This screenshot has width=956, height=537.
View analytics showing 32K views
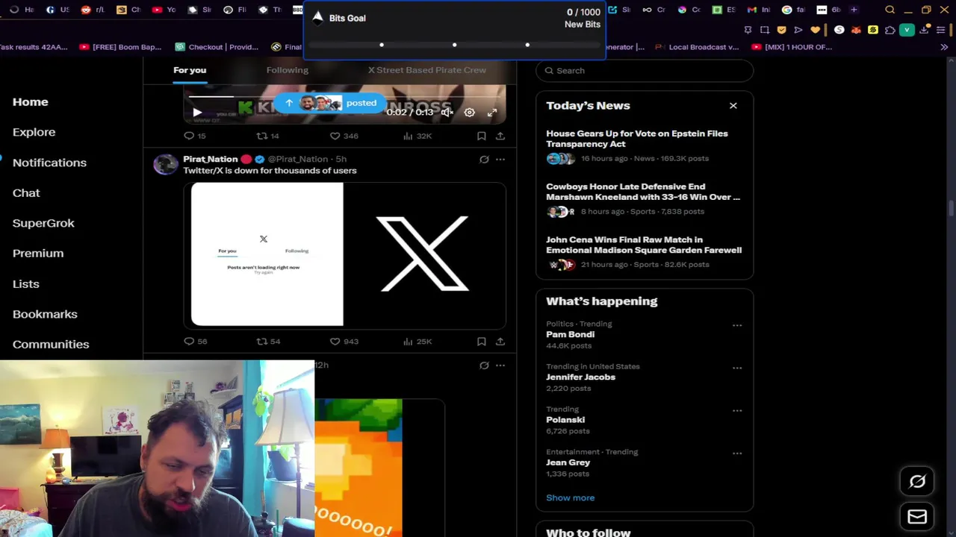[417, 136]
